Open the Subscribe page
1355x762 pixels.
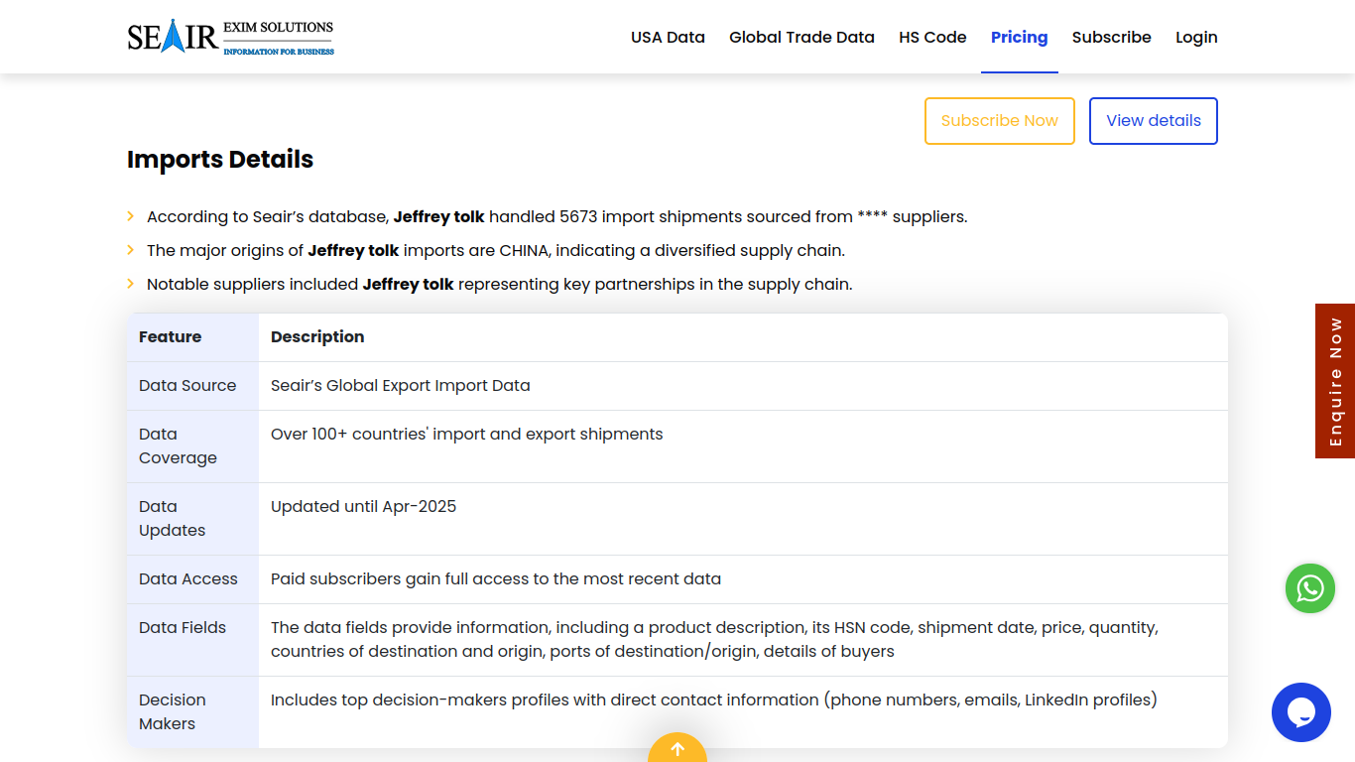point(1111,37)
